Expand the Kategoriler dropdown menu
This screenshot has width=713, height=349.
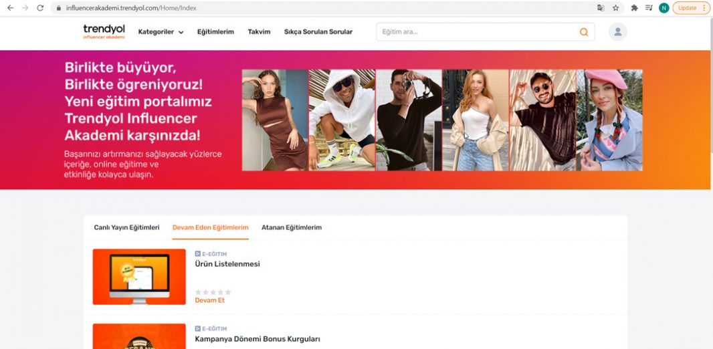click(161, 32)
